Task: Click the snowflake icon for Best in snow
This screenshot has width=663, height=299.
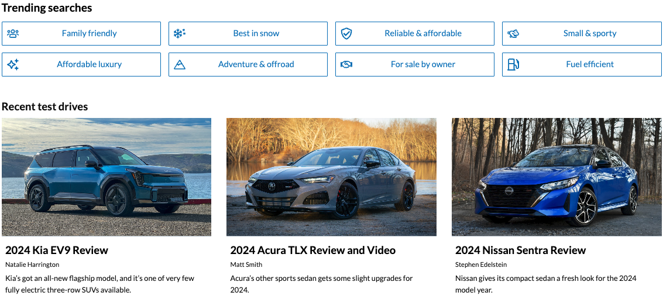Action: (x=179, y=33)
